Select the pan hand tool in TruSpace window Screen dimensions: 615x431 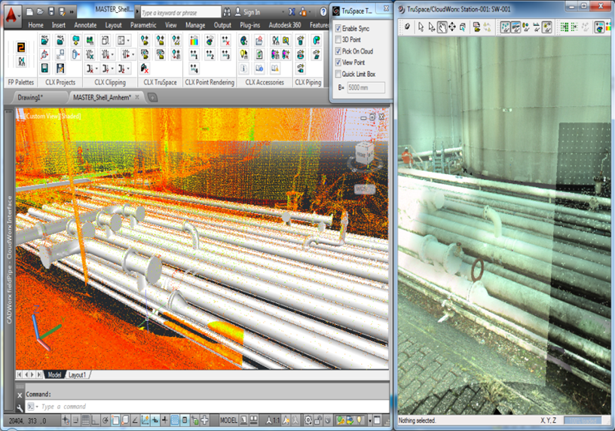pyautogui.click(x=442, y=27)
